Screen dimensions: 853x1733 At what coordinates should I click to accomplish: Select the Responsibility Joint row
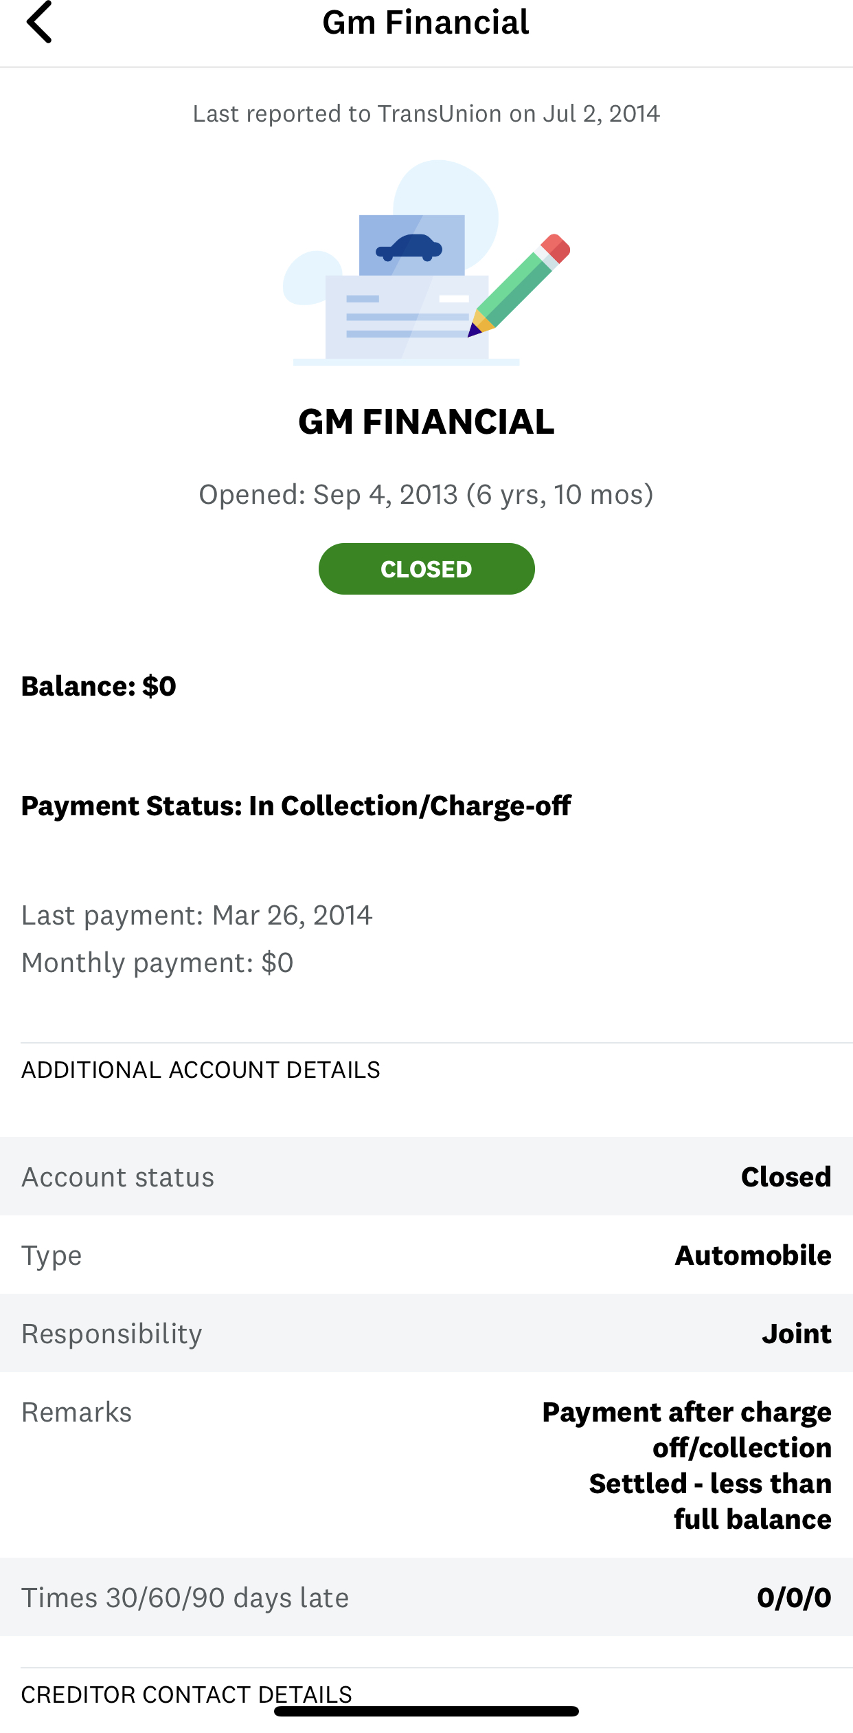coord(426,1334)
